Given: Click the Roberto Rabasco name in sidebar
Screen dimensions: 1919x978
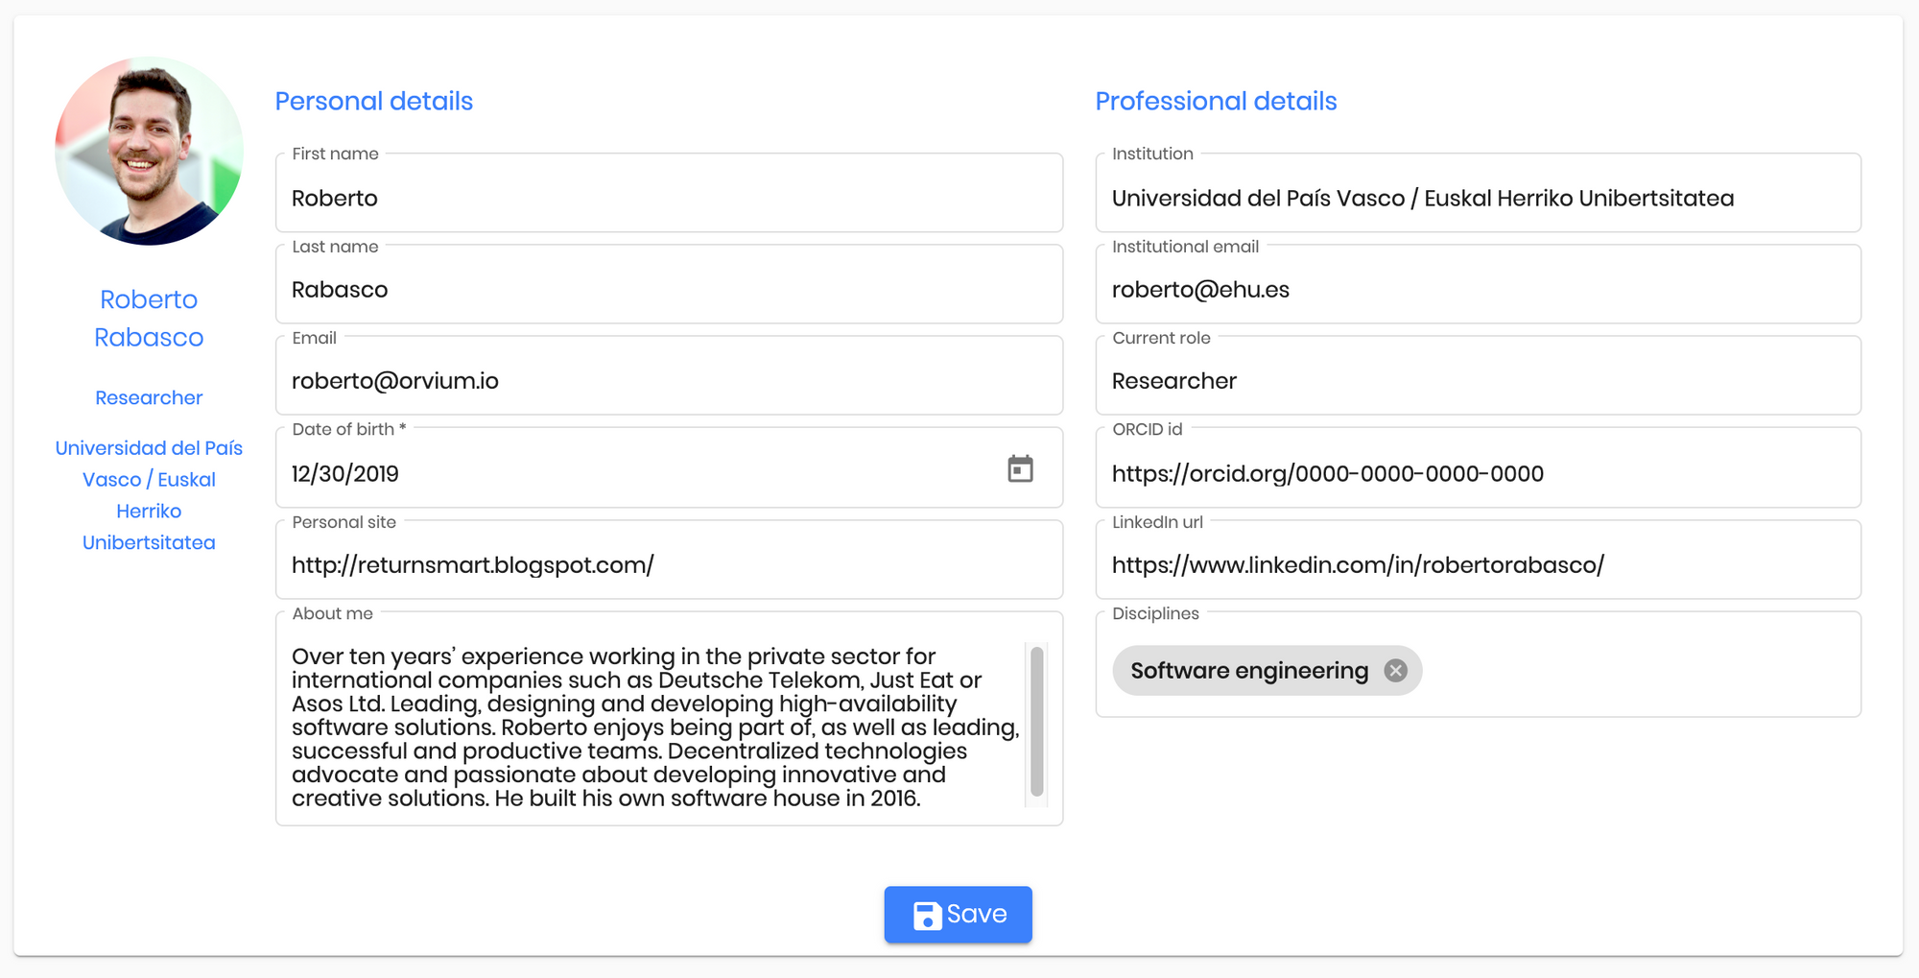Looking at the screenshot, I should (149, 319).
